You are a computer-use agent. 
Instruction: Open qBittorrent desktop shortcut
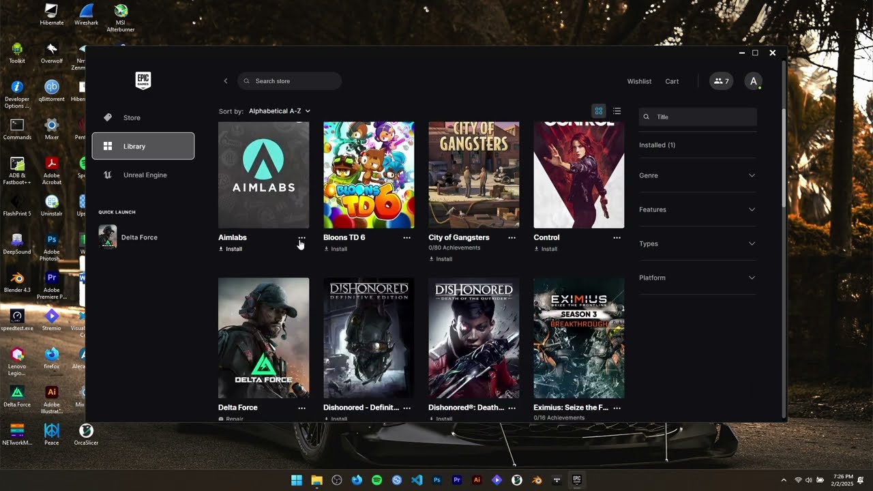52,91
